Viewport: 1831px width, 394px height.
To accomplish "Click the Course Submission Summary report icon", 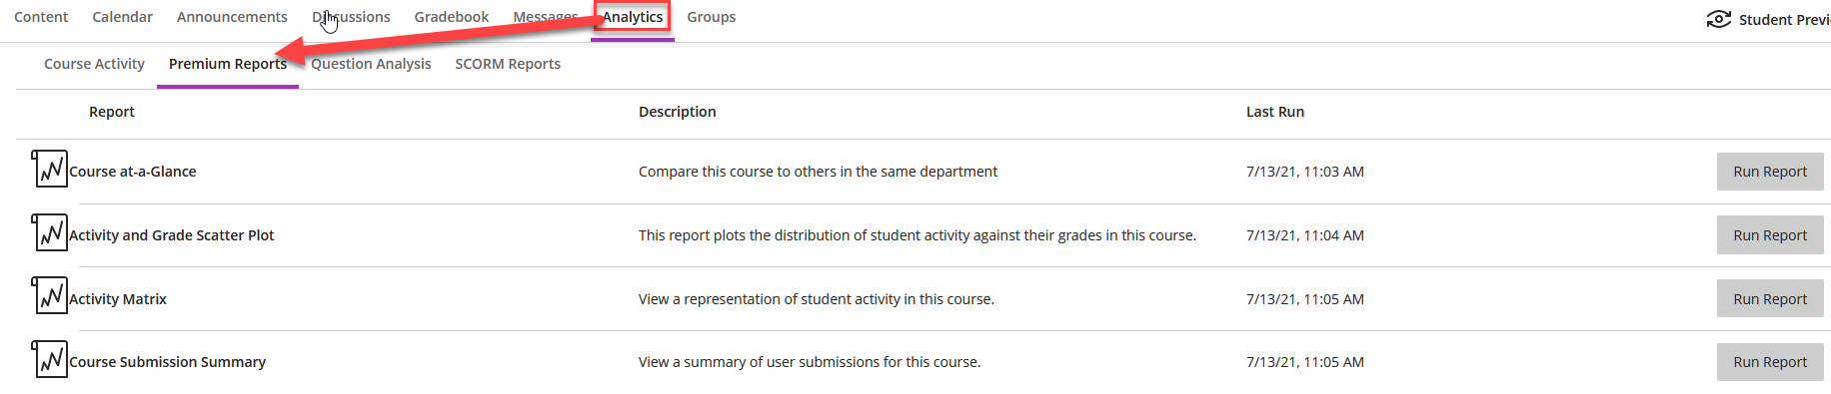I will point(50,359).
